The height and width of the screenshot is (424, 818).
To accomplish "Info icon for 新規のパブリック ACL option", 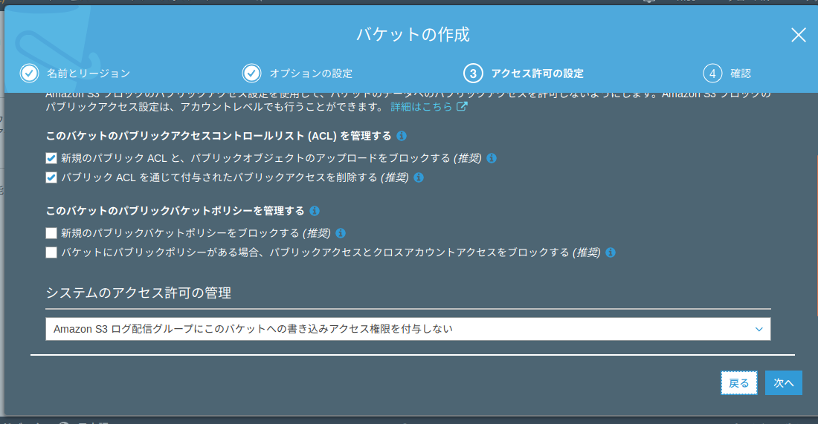I will (492, 158).
